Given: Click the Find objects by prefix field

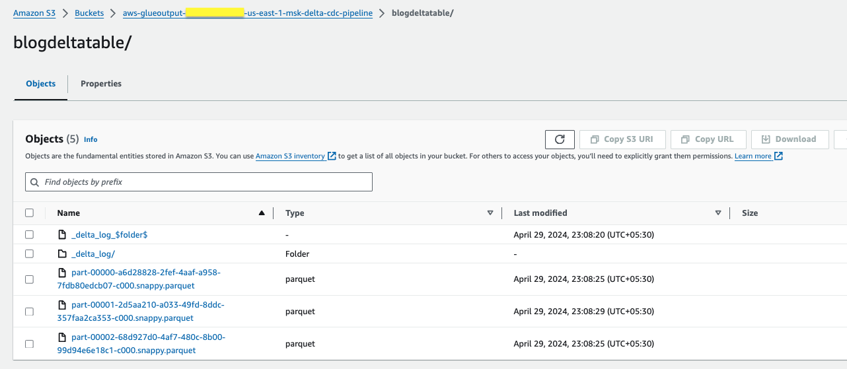Looking at the screenshot, I should pyautogui.click(x=199, y=182).
